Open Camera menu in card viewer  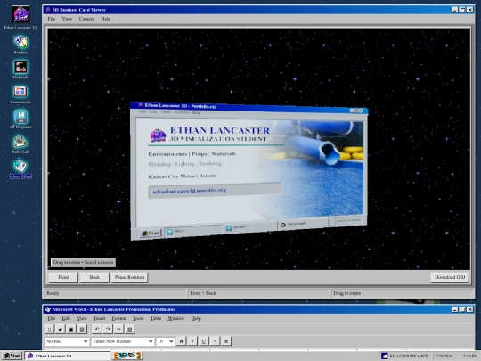click(x=86, y=19)
